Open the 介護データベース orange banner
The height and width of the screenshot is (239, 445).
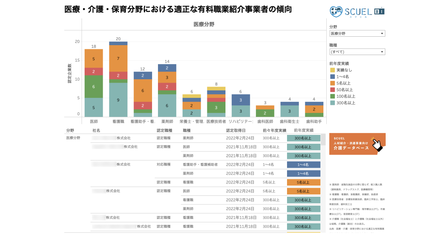pyautogui.click(x=352, y=144)
